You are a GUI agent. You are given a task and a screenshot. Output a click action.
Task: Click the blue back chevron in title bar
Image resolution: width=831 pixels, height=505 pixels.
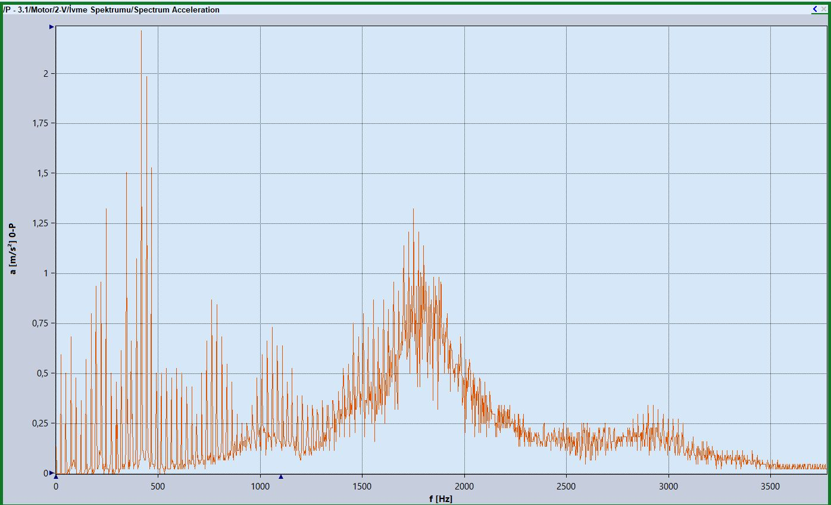pos(815,9)
